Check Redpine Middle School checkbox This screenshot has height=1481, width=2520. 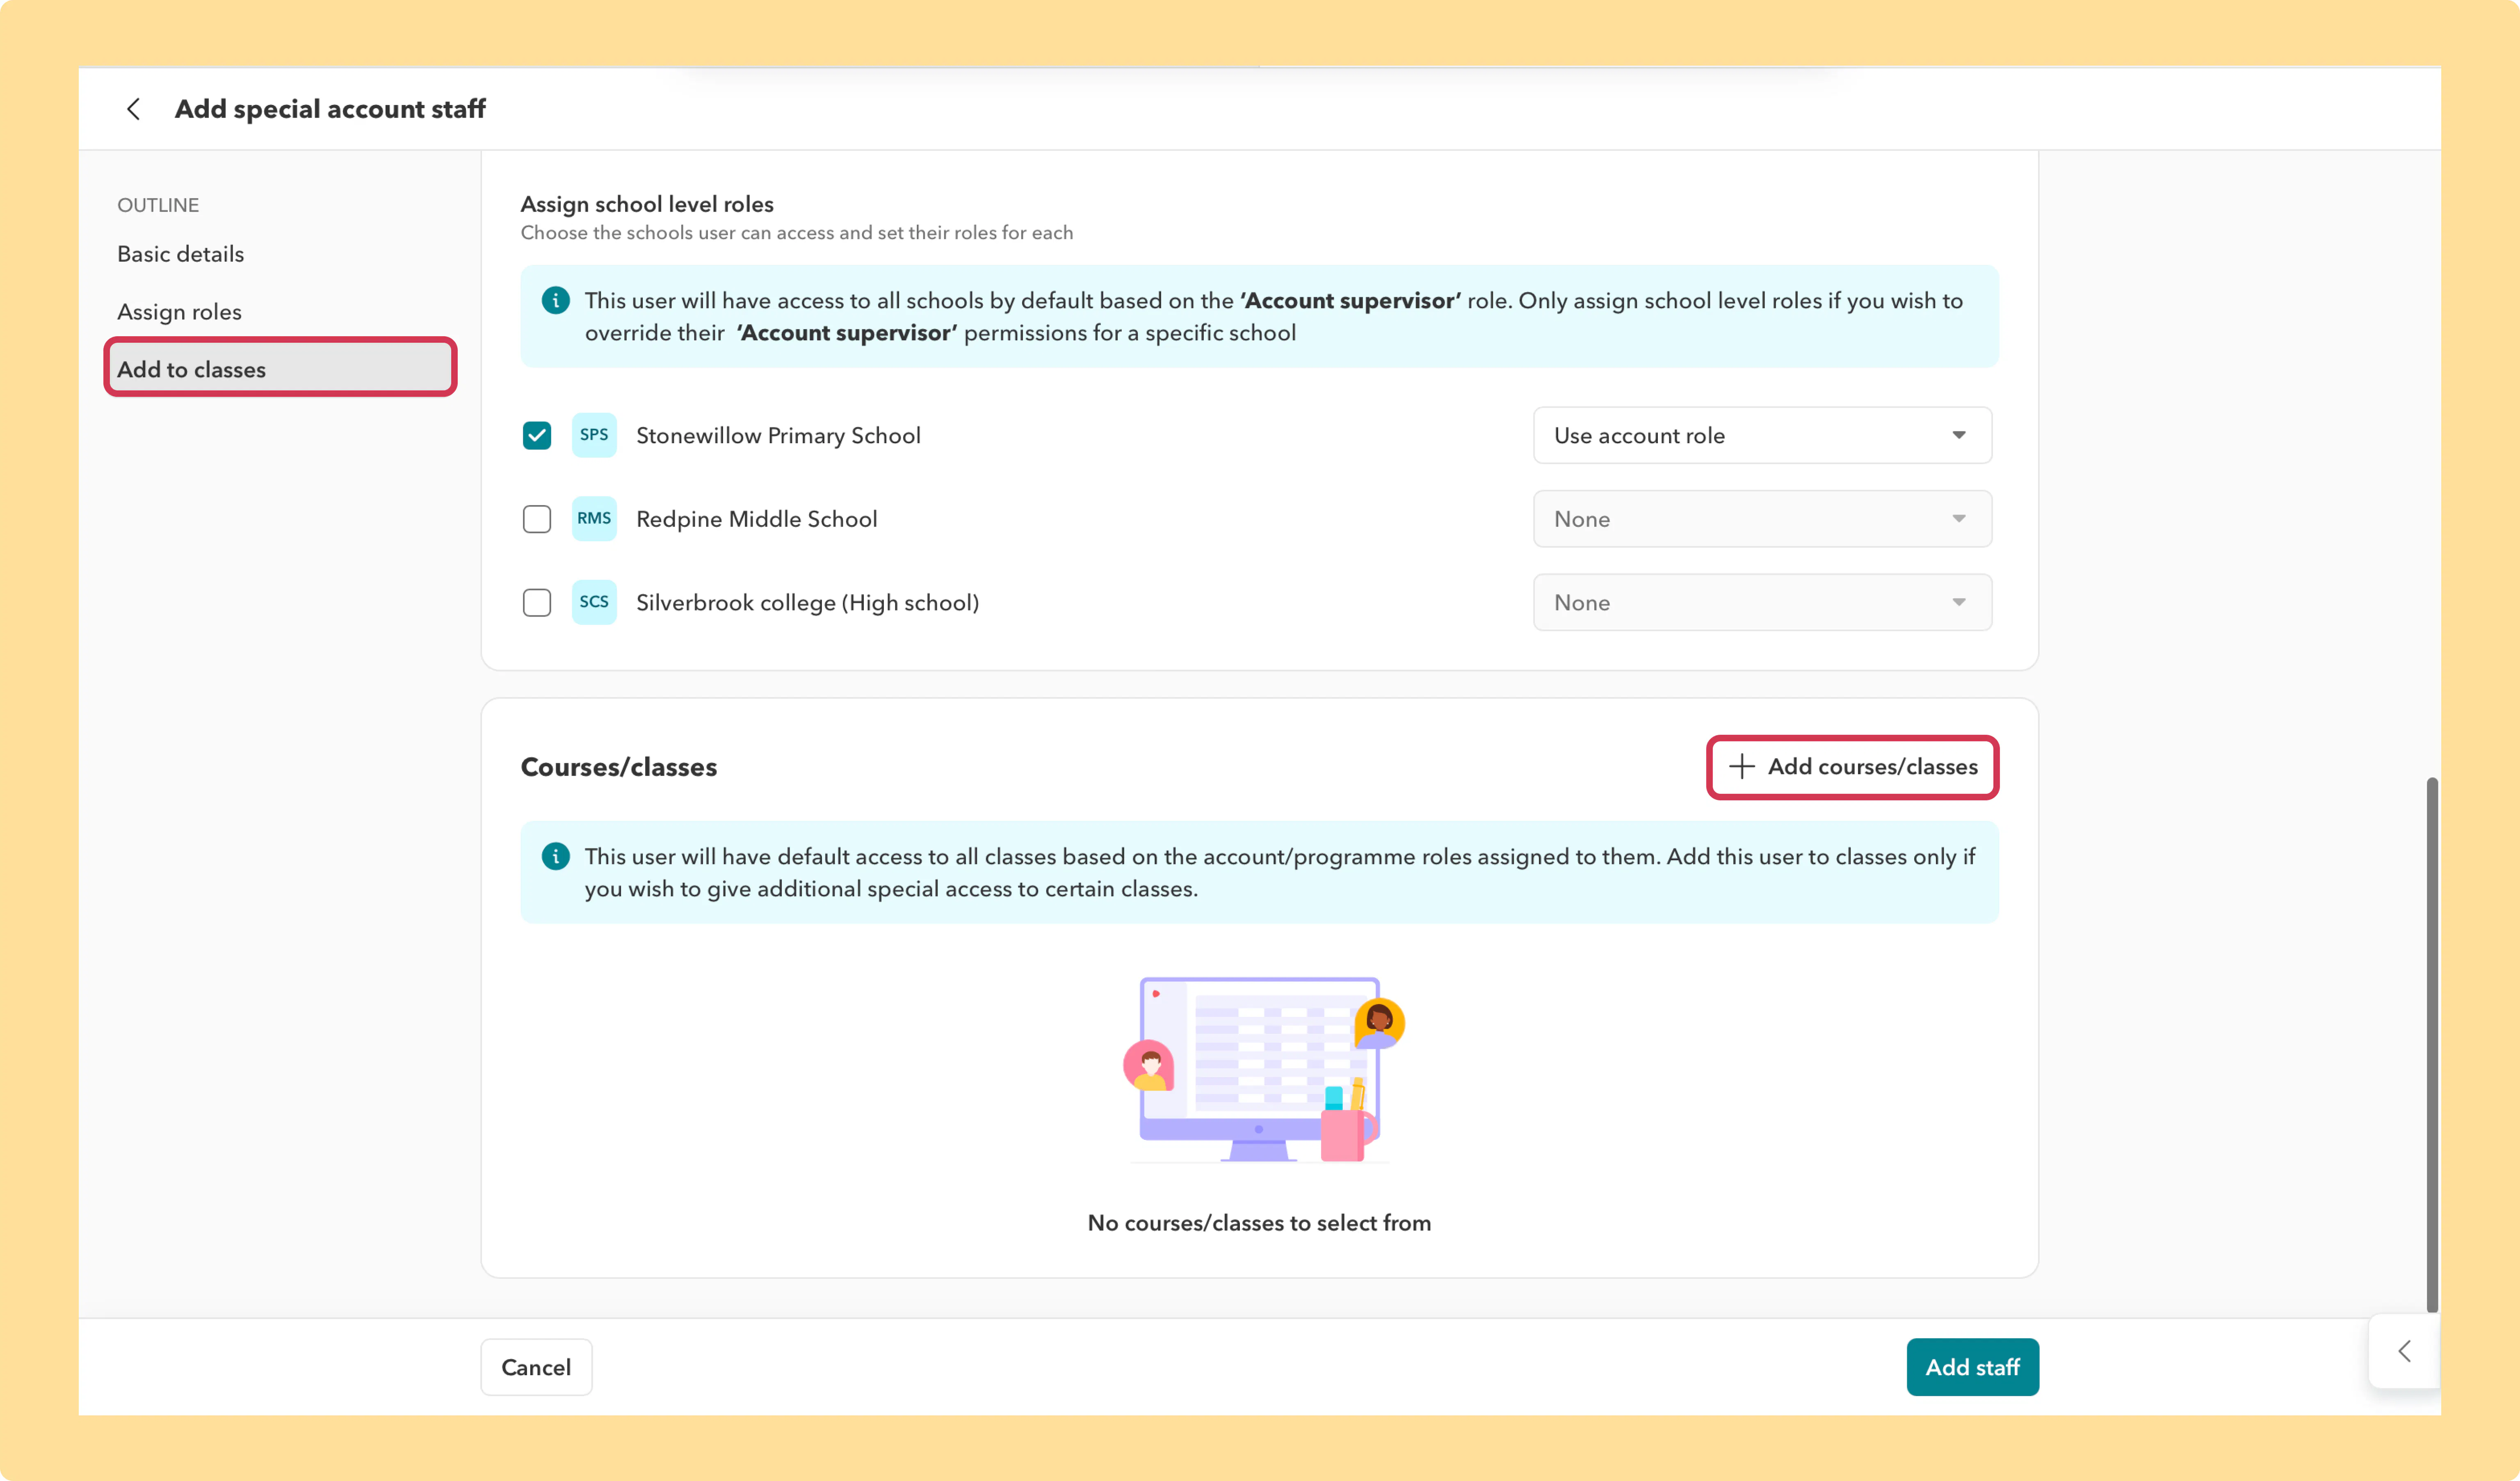click(x=537, y=519)
